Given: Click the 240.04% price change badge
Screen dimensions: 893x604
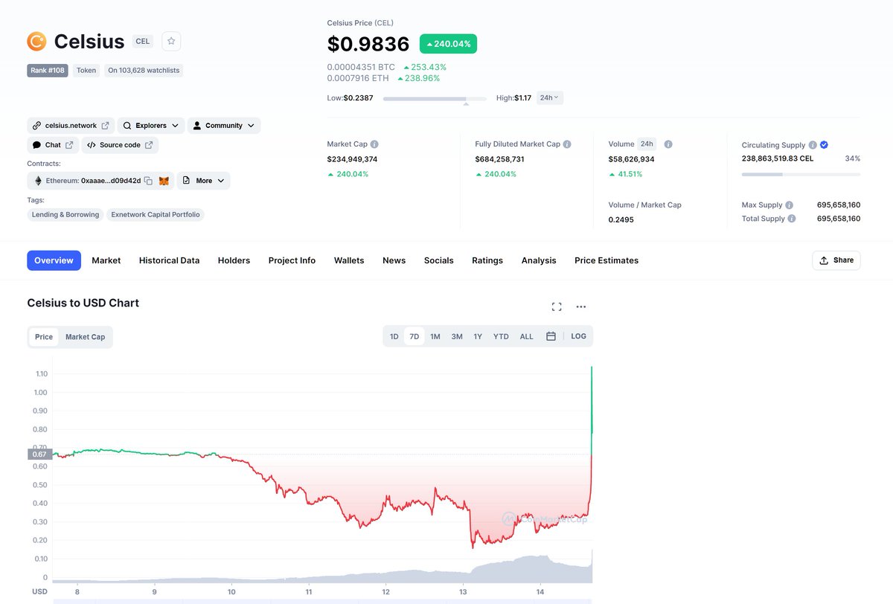Looking at the screenshot, I should 448,44.
